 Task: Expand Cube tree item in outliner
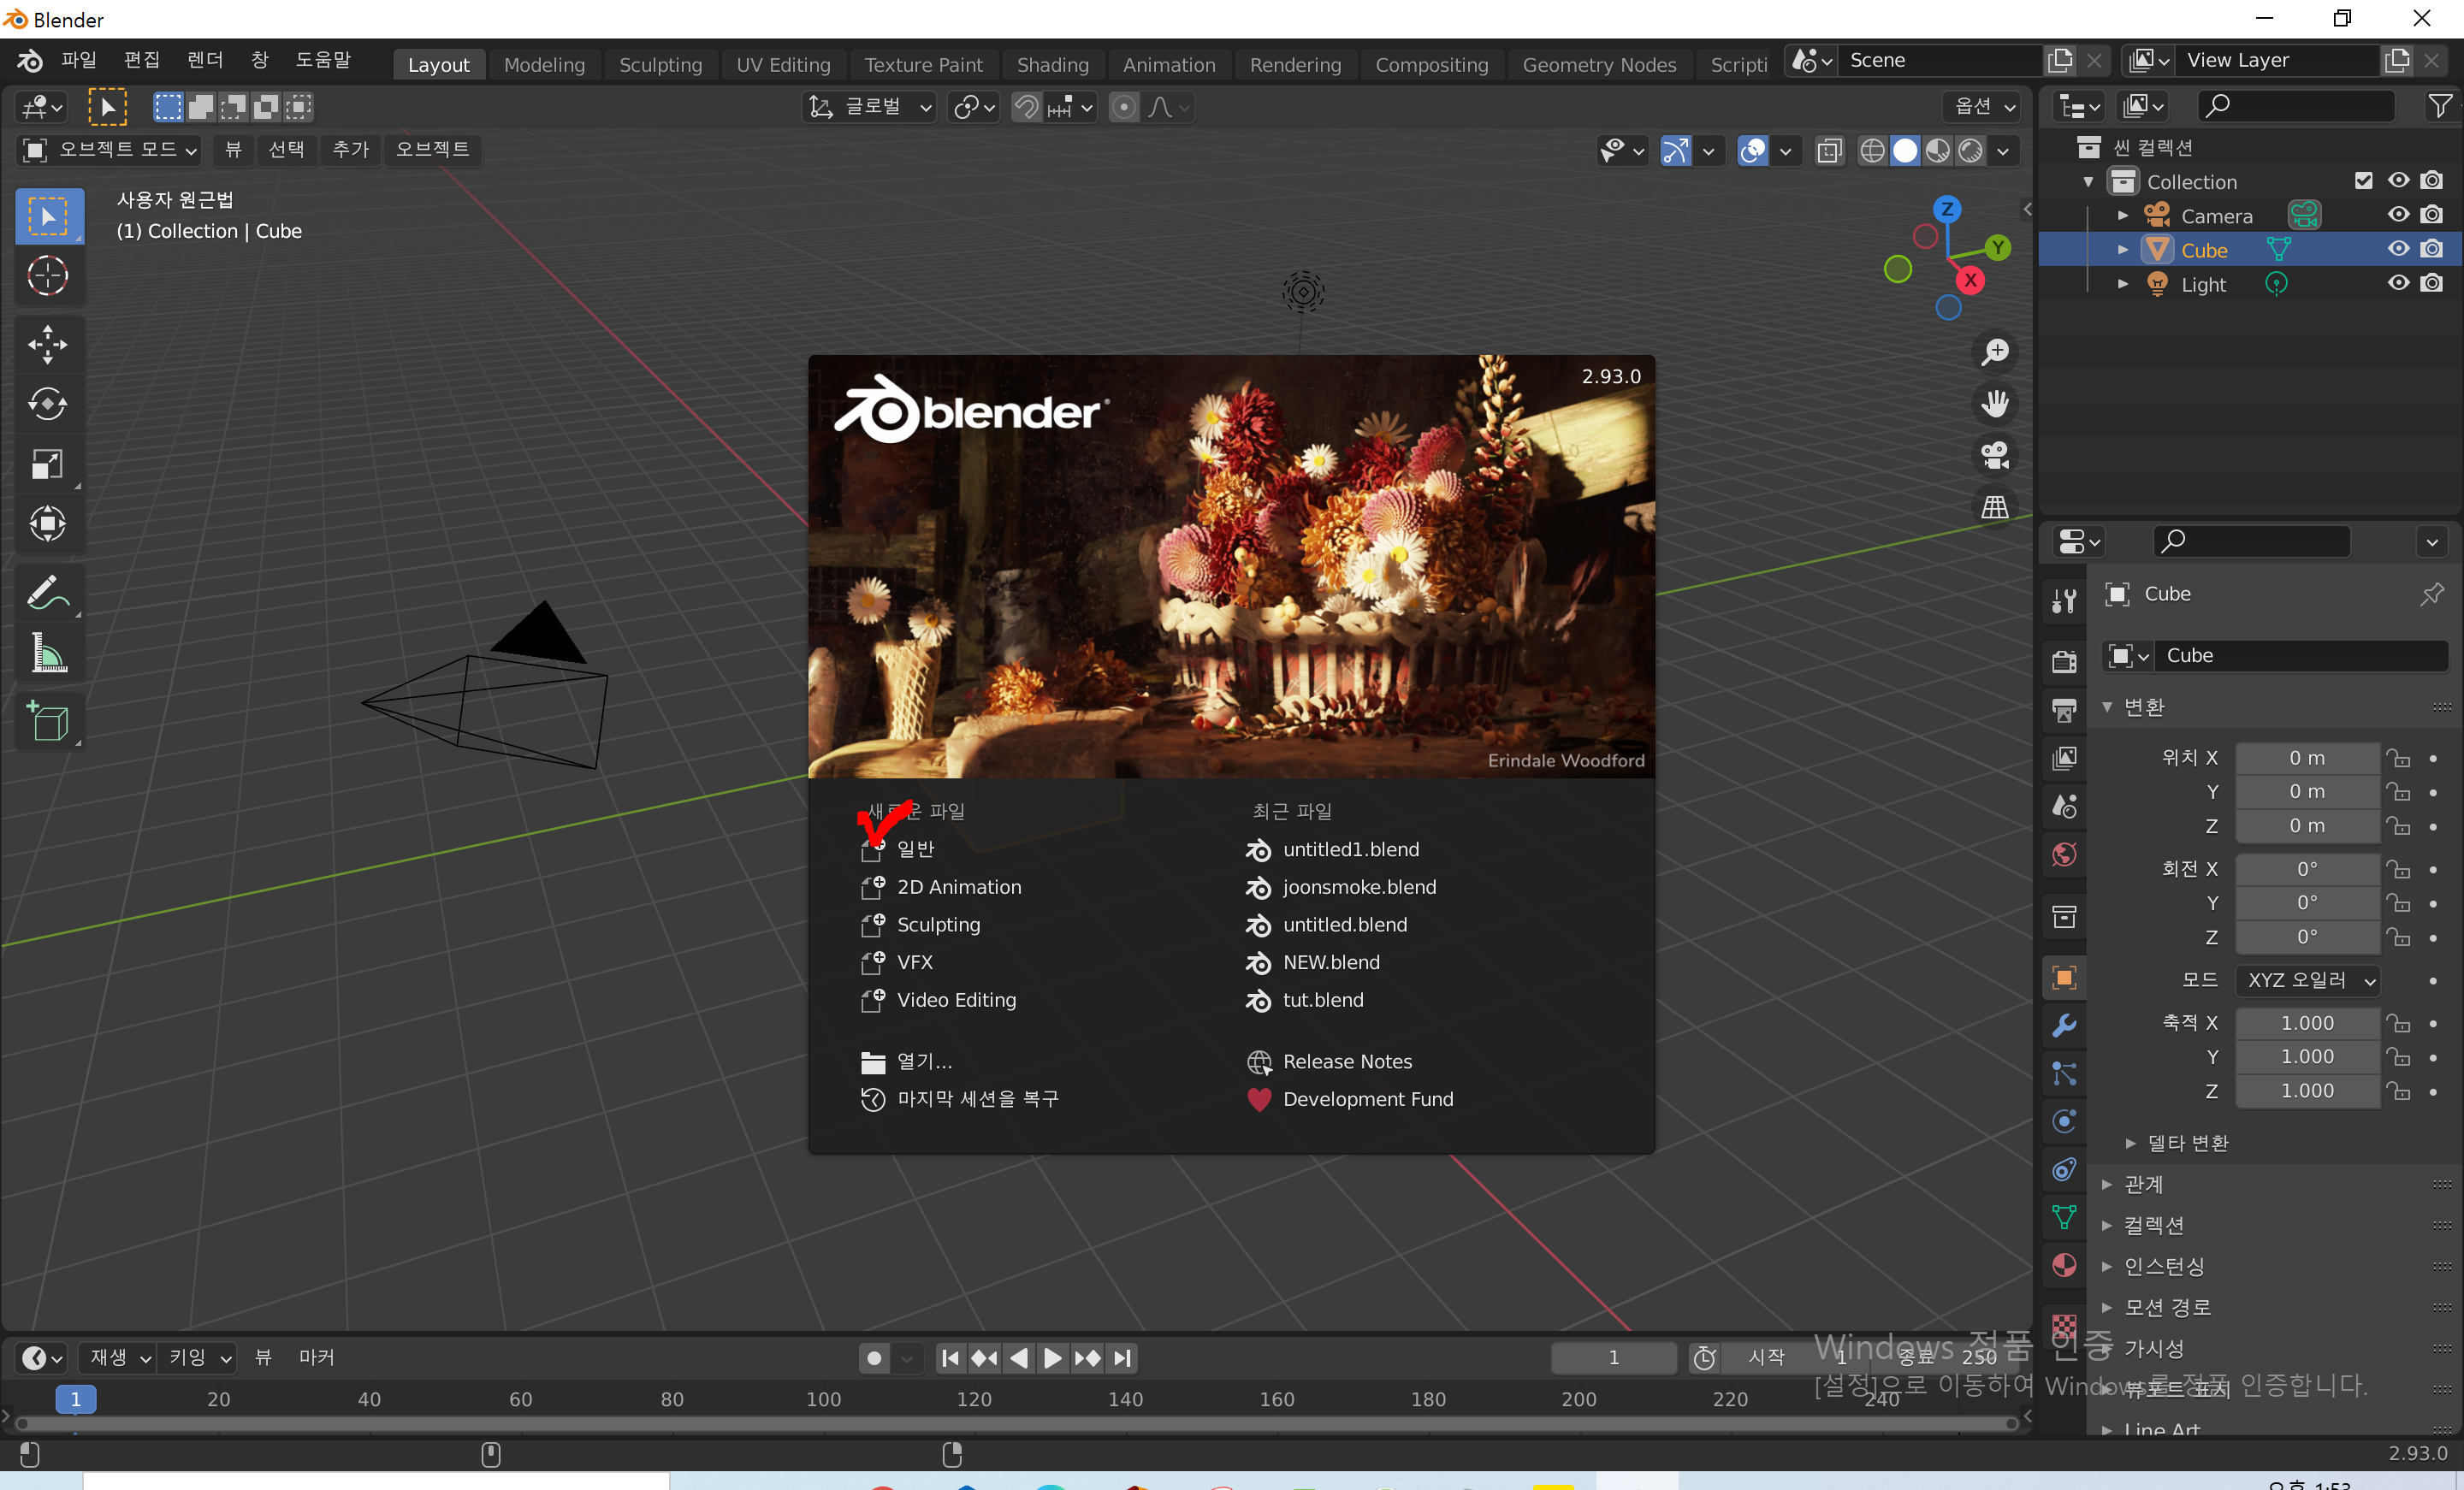(x=2122, y=250)
